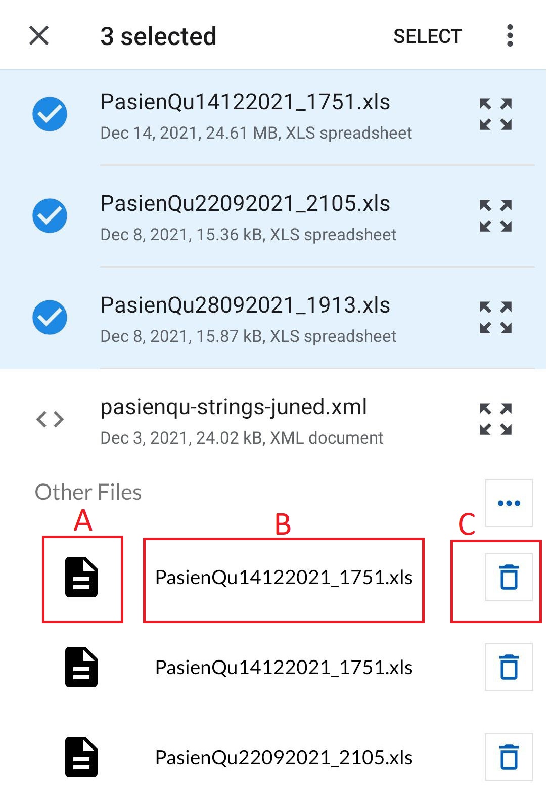Delete second PasienQu14122021_1751.xls in Other Files
550x793 pixels.
click(x=509, y=667)
